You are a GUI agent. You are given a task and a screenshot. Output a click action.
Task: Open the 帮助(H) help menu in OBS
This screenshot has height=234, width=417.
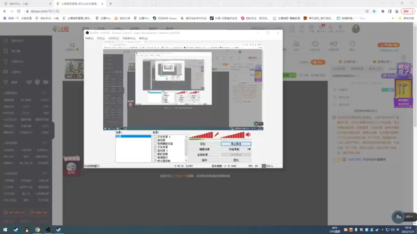click(143, 38)
